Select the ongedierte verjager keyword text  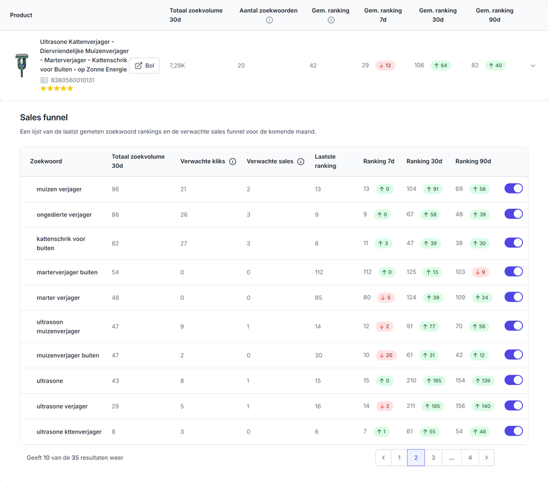point(64,215)
